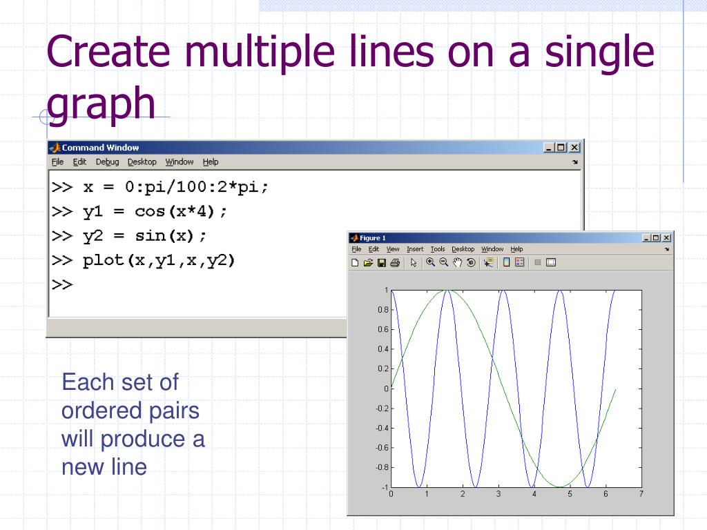Dock the Command Window using arrow icon
The image size is (707, 530).
pos(575,161)
